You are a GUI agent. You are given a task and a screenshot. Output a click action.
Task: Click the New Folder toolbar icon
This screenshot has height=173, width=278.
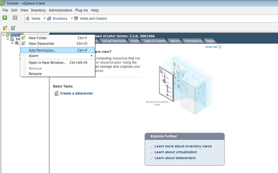(5, 28)
